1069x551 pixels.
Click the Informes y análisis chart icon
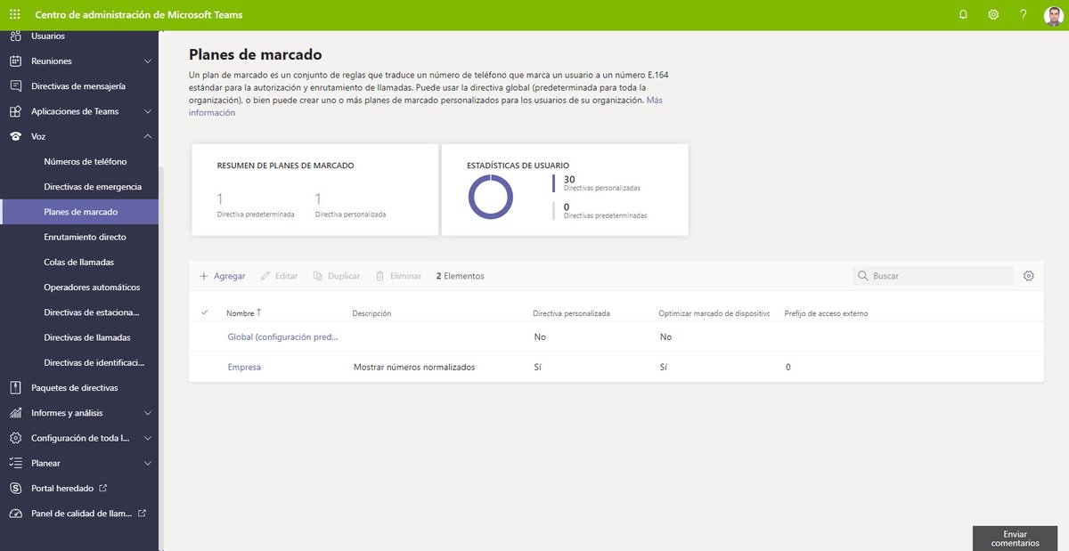[x=15, y=413]
